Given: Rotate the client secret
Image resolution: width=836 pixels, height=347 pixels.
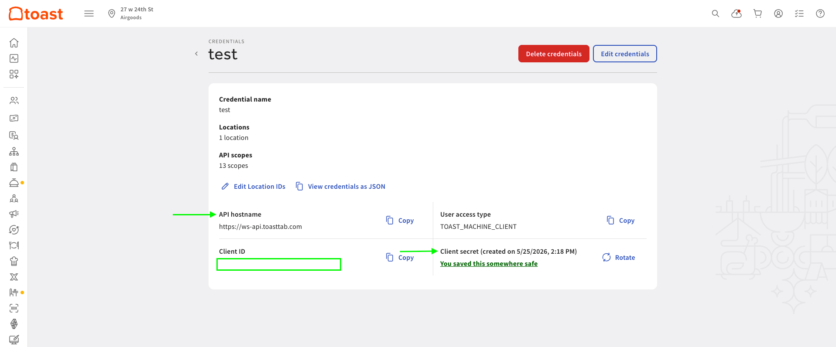Looking at the screenshot, I should 619,258.
